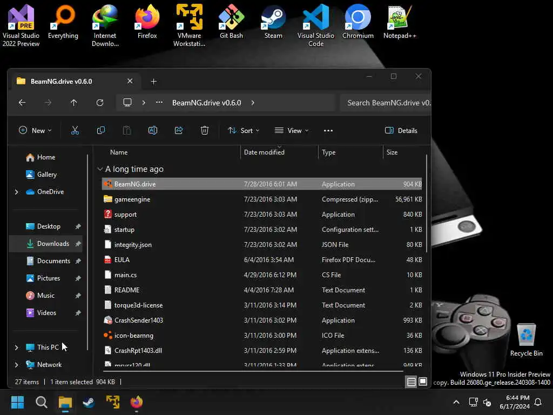Screen dimensions: 553x415
Task: Unpin Documents pin icon
Action: coord(78,261)
